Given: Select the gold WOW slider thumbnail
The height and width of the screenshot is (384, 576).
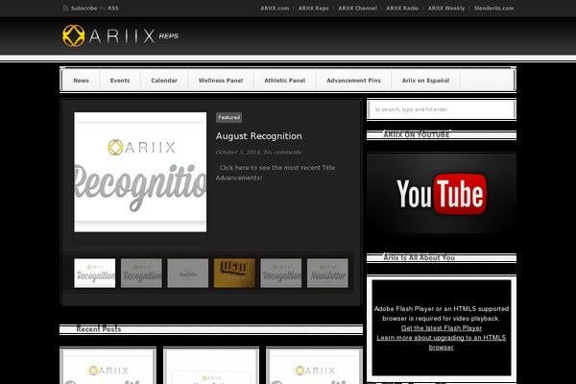Looking at the screenshot, I should pos(234,273).
